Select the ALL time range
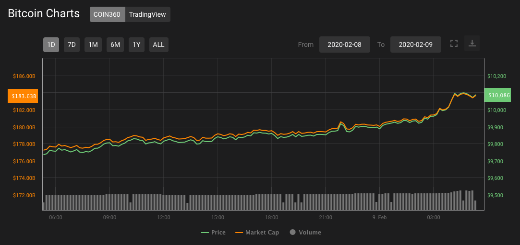 click(159, 45)
